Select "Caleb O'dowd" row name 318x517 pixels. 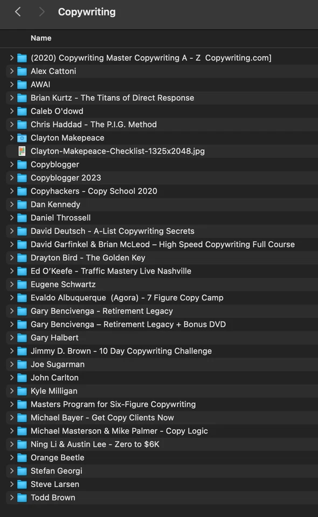click(57, 111)
